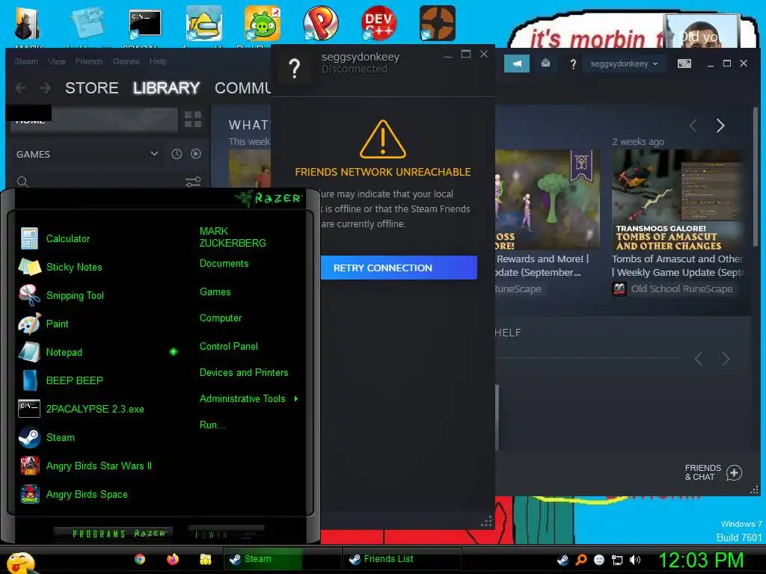Open the seggsydonkeey account dropdown
This screenshot has width=766, height=574.
click(624, 64)
